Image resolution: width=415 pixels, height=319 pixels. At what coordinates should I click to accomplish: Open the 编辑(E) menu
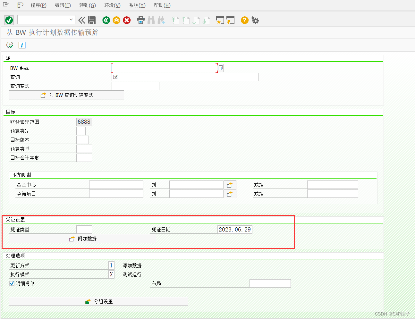(x=63, y=5)
